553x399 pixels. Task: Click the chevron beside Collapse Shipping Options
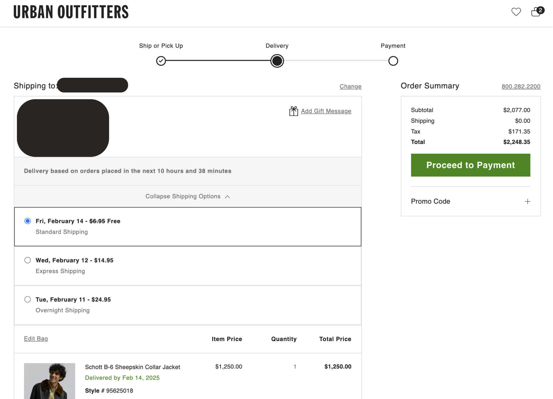[227, 197]
